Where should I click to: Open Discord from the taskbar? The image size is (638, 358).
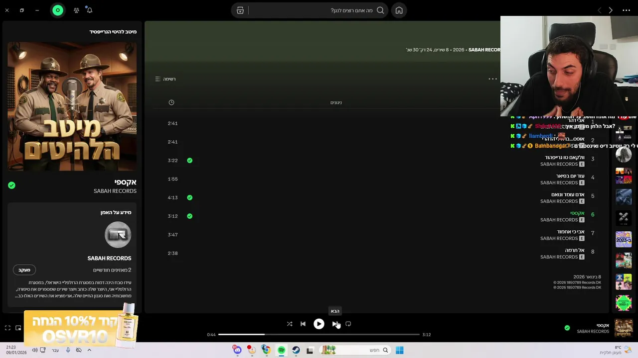pyautogui.click(x=237, y=350)
